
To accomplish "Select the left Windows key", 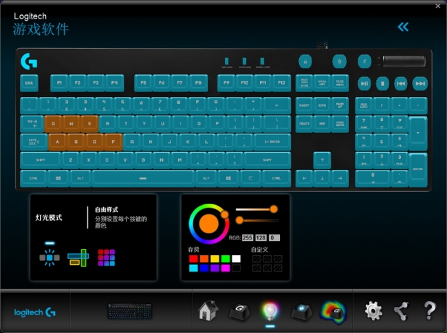I will tap(58, 178).
